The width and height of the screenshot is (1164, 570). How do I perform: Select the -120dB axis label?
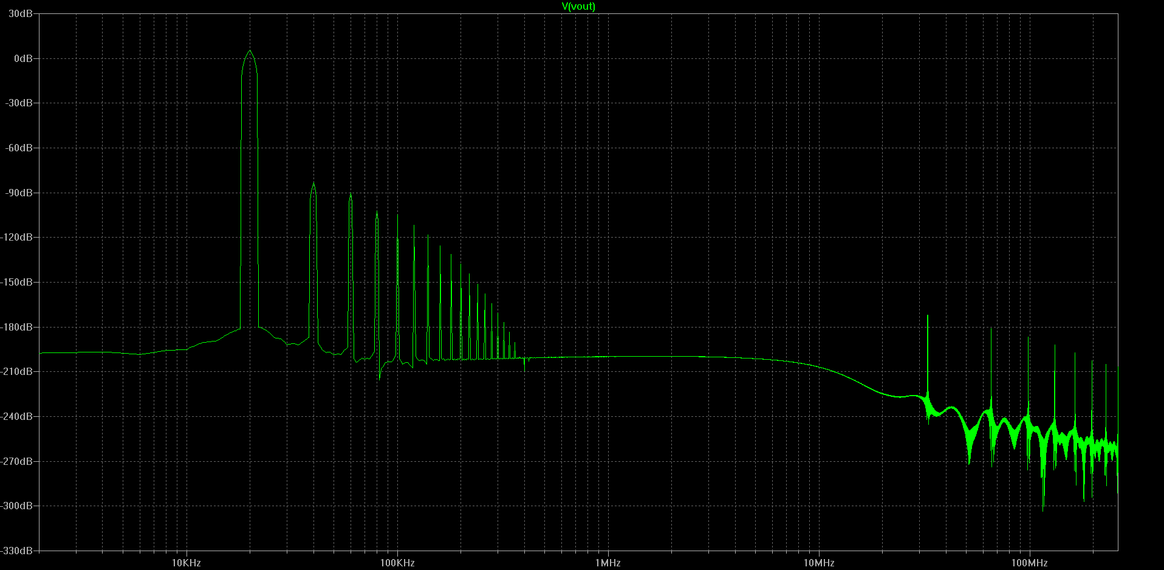[x=16, y=237]
